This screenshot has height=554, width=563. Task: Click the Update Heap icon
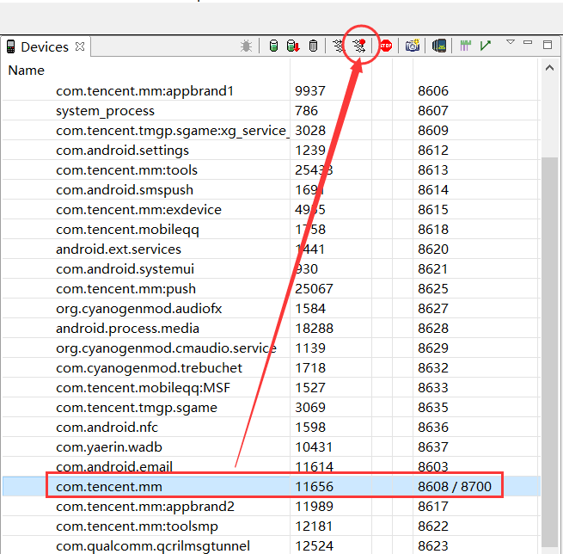tap(273, 46)
